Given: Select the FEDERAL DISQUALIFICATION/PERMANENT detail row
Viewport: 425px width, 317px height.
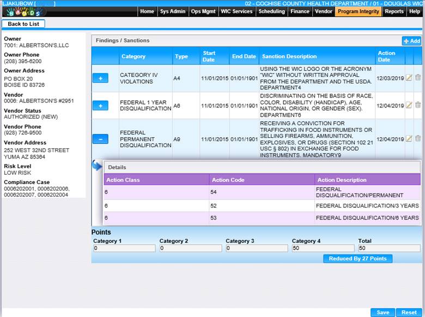Looking at the screenshot, I should coord(262,192).
